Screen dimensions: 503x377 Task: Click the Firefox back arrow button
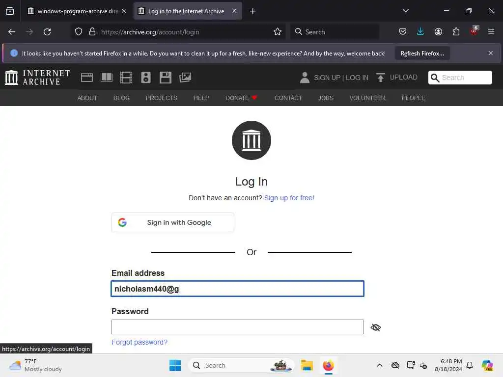coord(12,32)
